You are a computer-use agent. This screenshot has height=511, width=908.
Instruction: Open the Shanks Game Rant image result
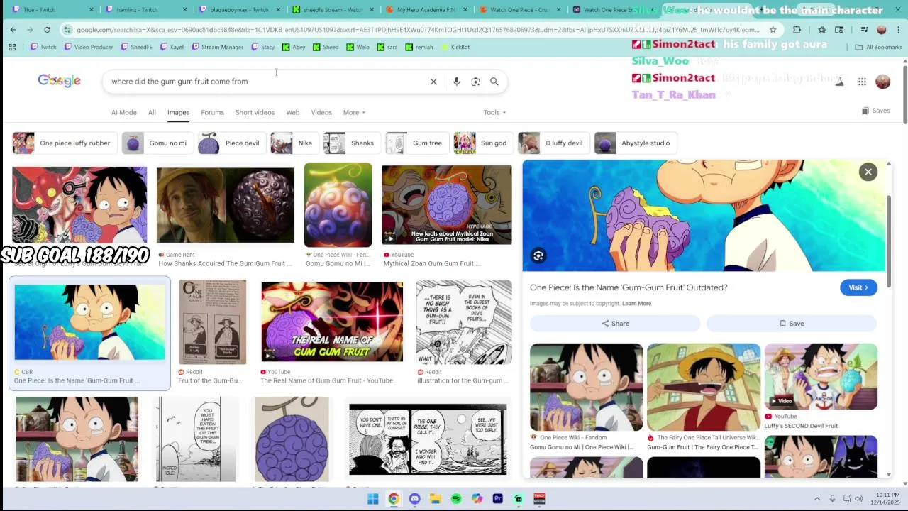click(225, 206)
